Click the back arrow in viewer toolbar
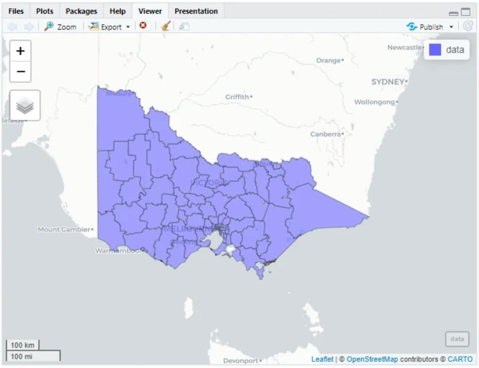 pyautogui.click(x=12, y=27)
